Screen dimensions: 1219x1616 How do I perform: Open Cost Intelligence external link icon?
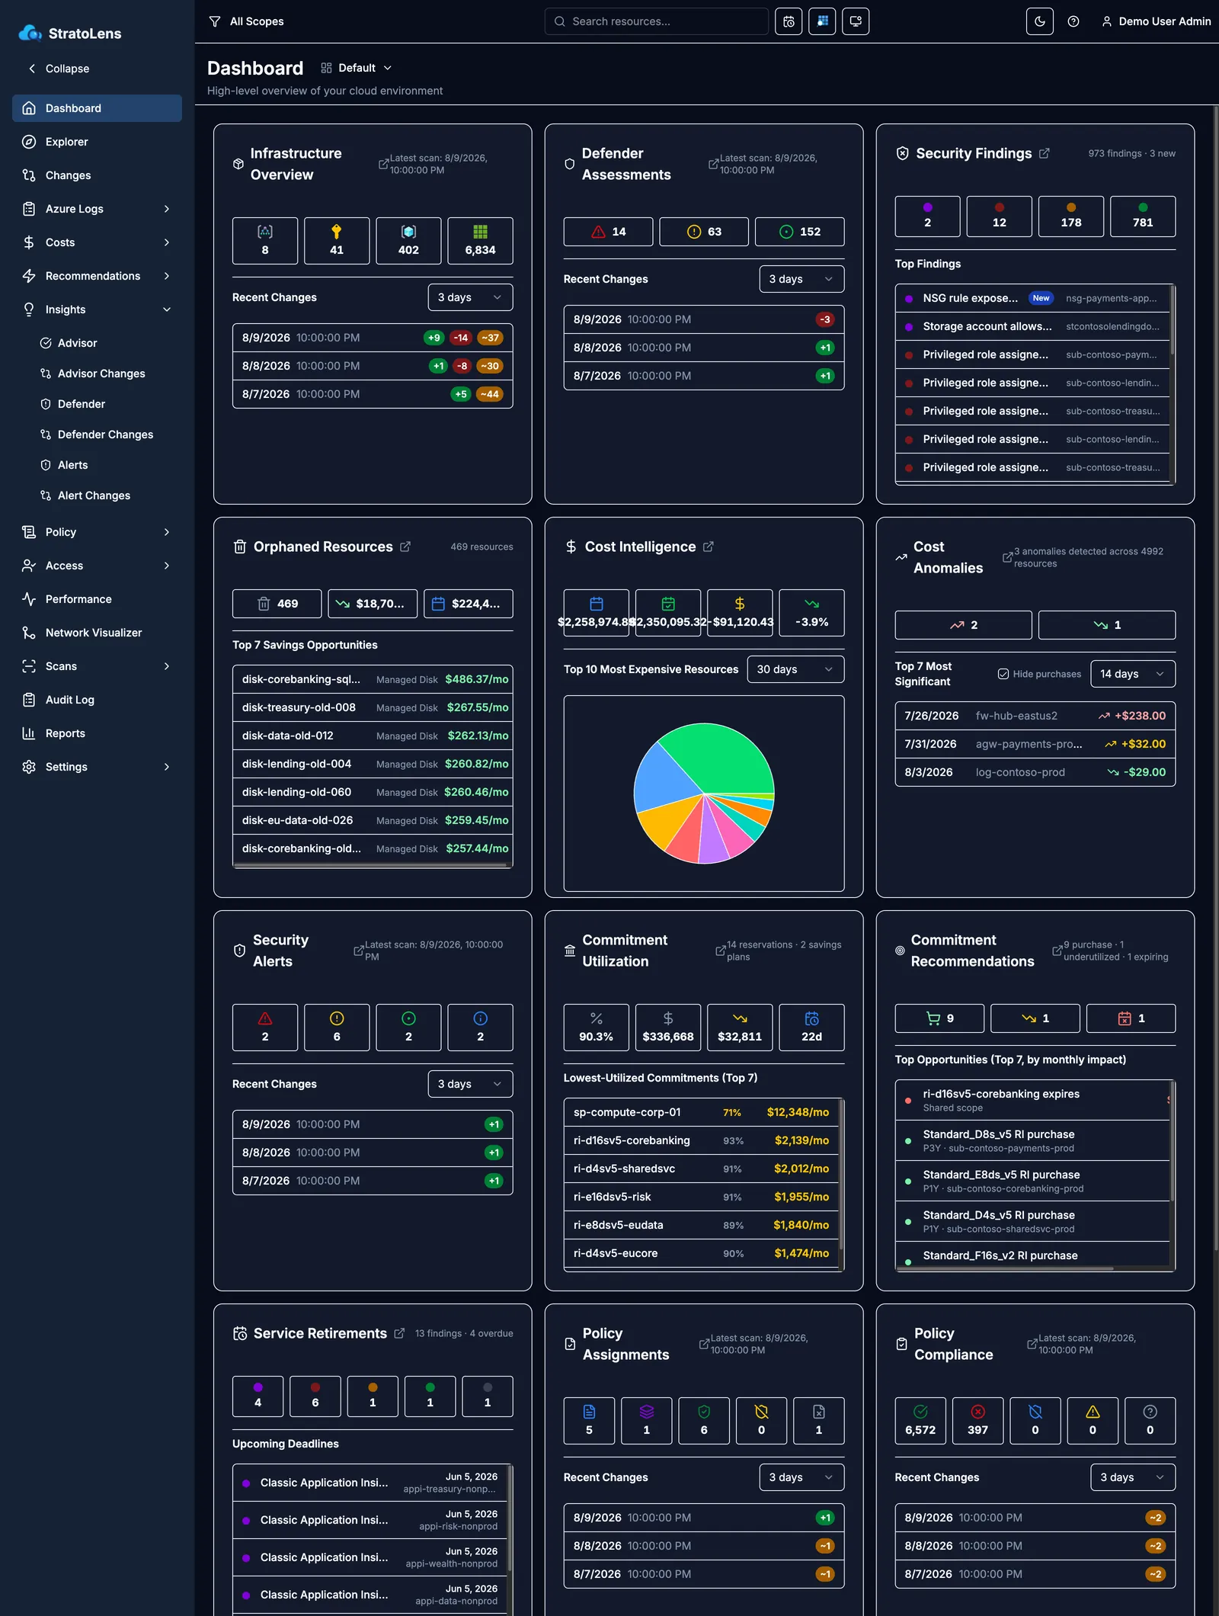(709, 547)
